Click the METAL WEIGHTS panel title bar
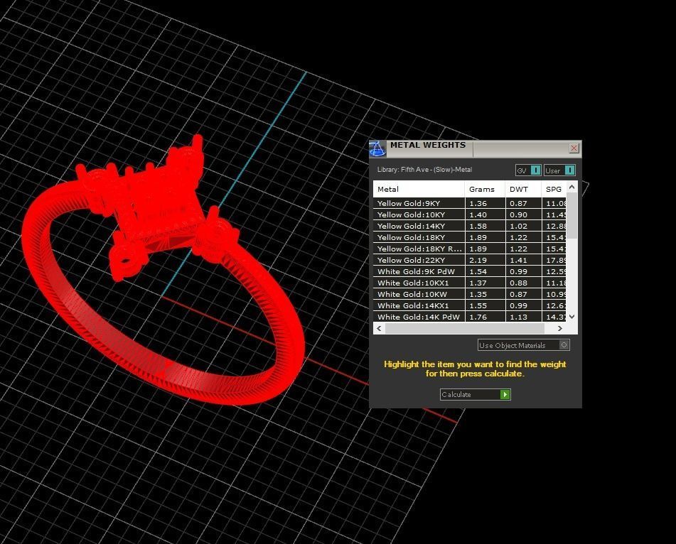The image size is (676, 544). pyautogui.click(x=476, y=148)
